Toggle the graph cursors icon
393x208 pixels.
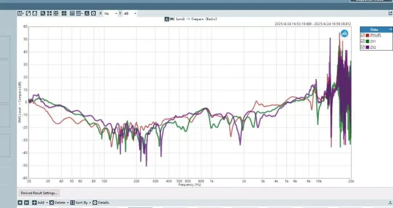pyautogui.click(x=64, y=13)
